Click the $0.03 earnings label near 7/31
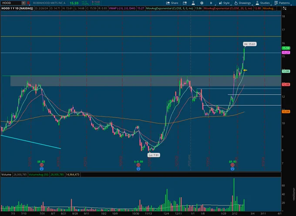Screen dimensions: 296x216 click(41, 162)
